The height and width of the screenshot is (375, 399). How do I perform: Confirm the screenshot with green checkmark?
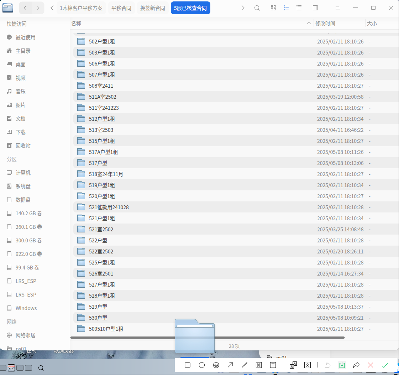coord(385,365)
